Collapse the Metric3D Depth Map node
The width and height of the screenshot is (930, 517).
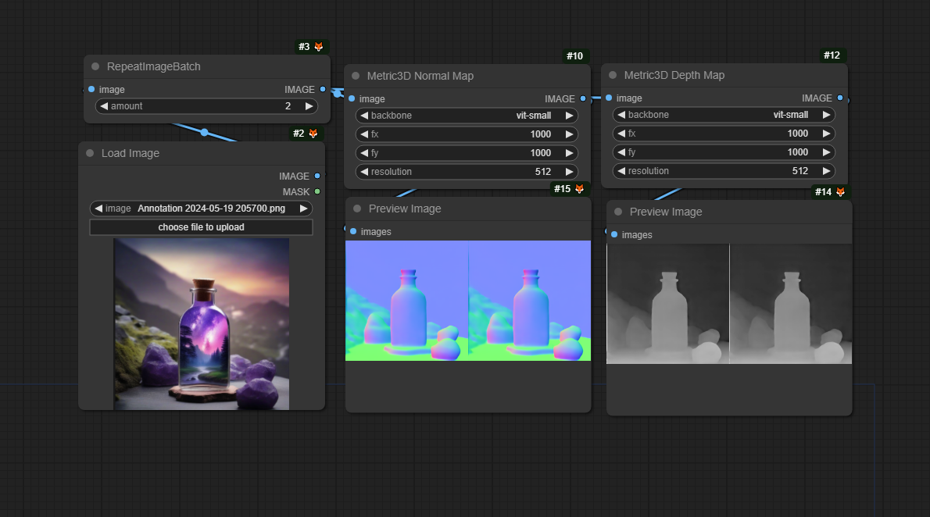click(x=613, y=76)
